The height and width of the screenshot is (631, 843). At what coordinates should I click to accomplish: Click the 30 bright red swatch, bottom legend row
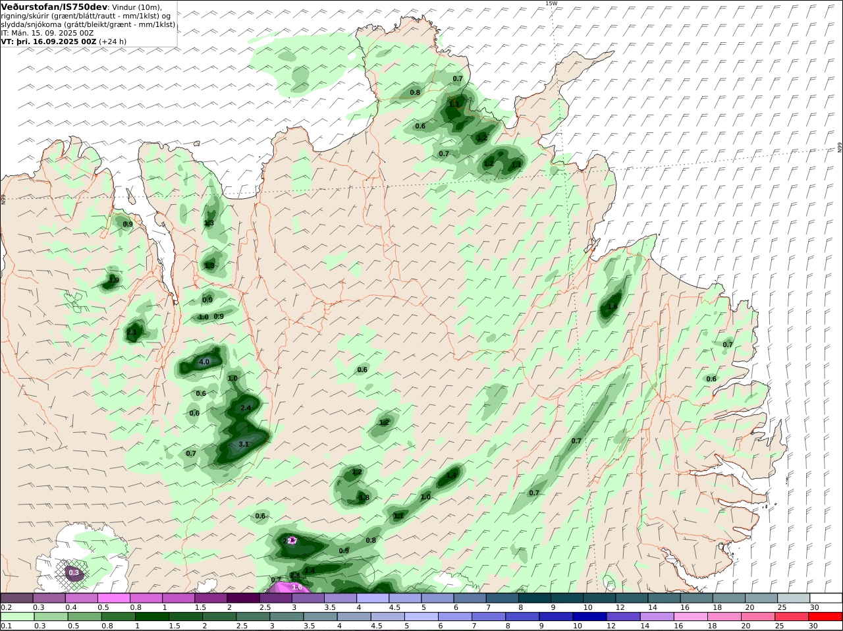click(825, 617)
